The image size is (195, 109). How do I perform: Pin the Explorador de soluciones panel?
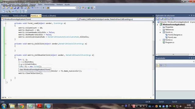point(192,15)
